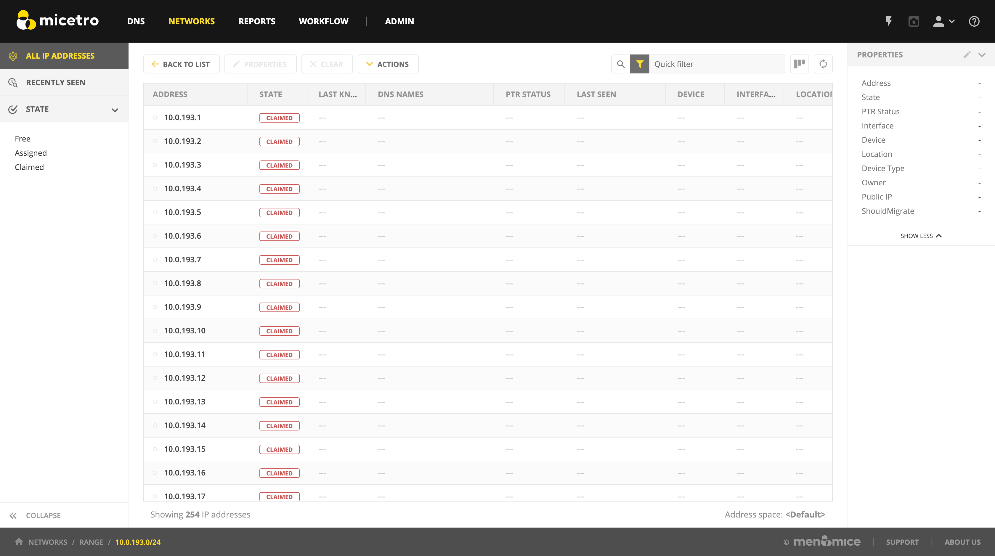
Task: Filter by Free state
Action: 23,139
